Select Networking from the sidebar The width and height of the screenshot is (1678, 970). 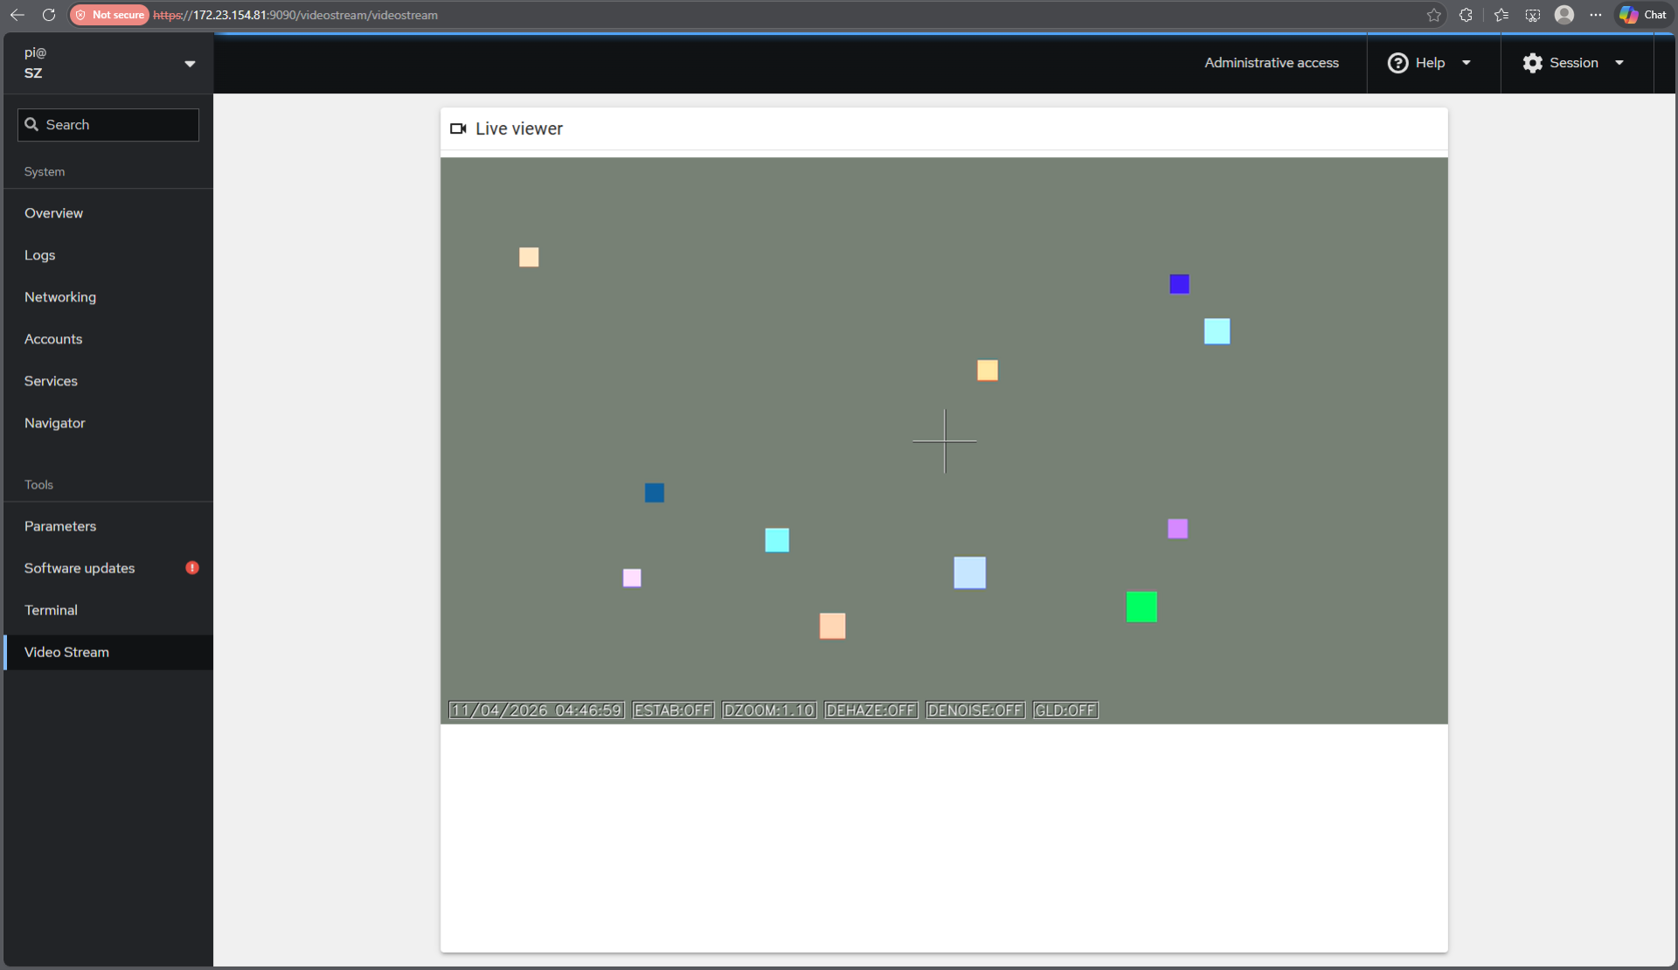coord(60,297)
